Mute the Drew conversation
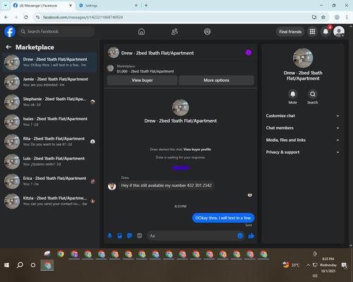353x282 pixels. coord(293,94)
